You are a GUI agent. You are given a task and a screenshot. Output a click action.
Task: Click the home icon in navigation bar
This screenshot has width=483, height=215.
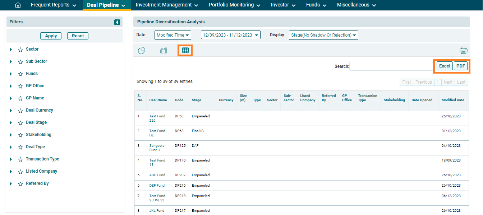pos(18,5)
